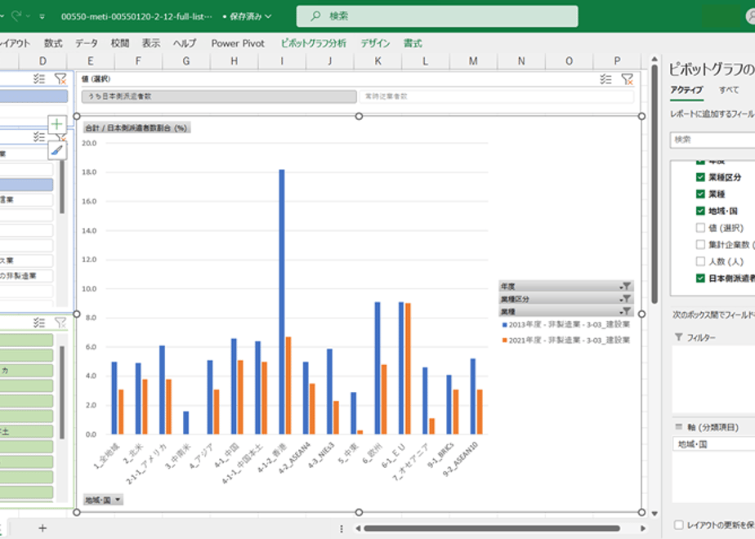Click the worksheet horizontal scrollbar thumb
This screenshot has height=539, width=755.
click(492, 528)
